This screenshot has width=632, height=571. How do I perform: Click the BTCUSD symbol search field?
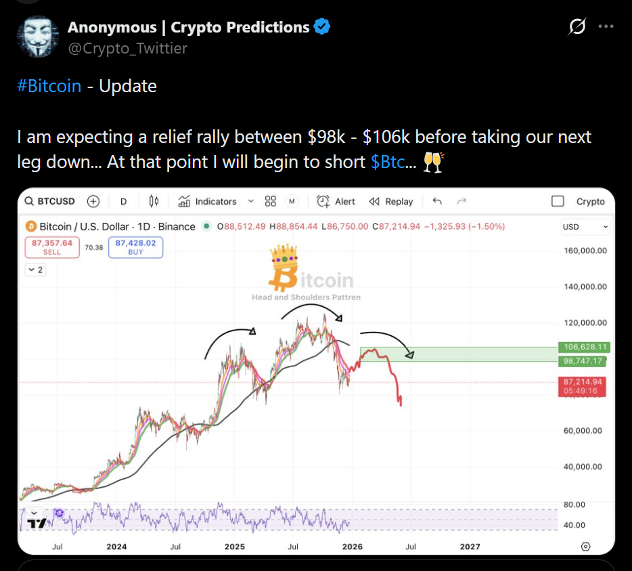coord(54,201)
